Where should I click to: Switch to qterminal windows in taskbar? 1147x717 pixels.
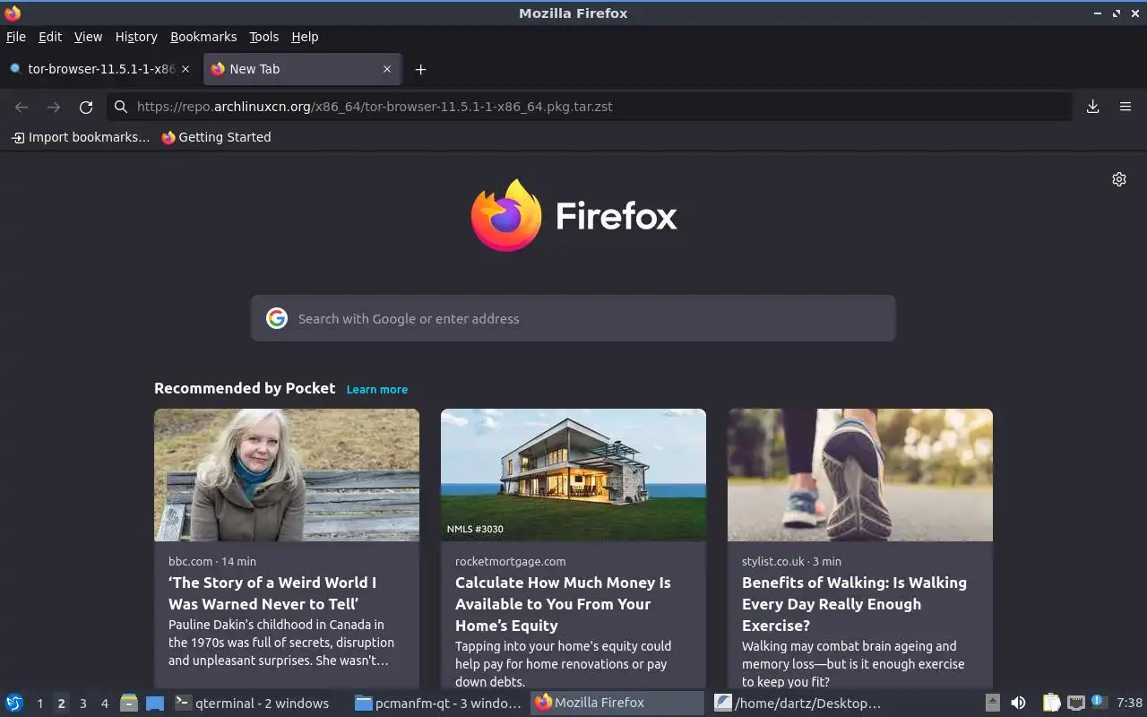coord(259,703)
